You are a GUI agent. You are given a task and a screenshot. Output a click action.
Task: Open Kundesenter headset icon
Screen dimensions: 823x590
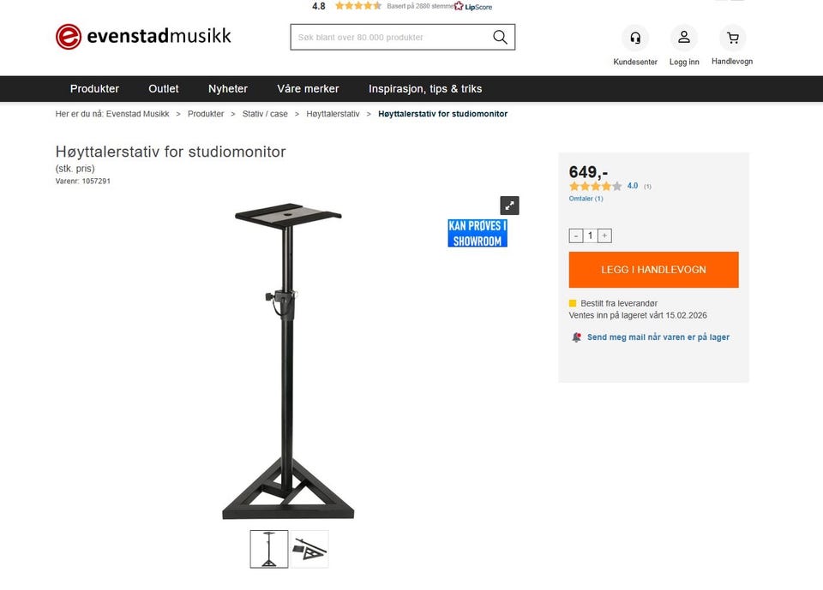(x=635, y=38)
